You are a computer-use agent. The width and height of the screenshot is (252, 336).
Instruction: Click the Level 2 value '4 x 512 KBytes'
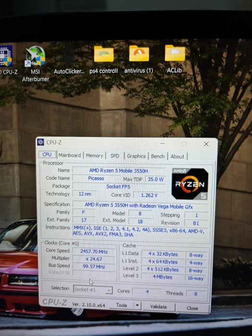163,270
